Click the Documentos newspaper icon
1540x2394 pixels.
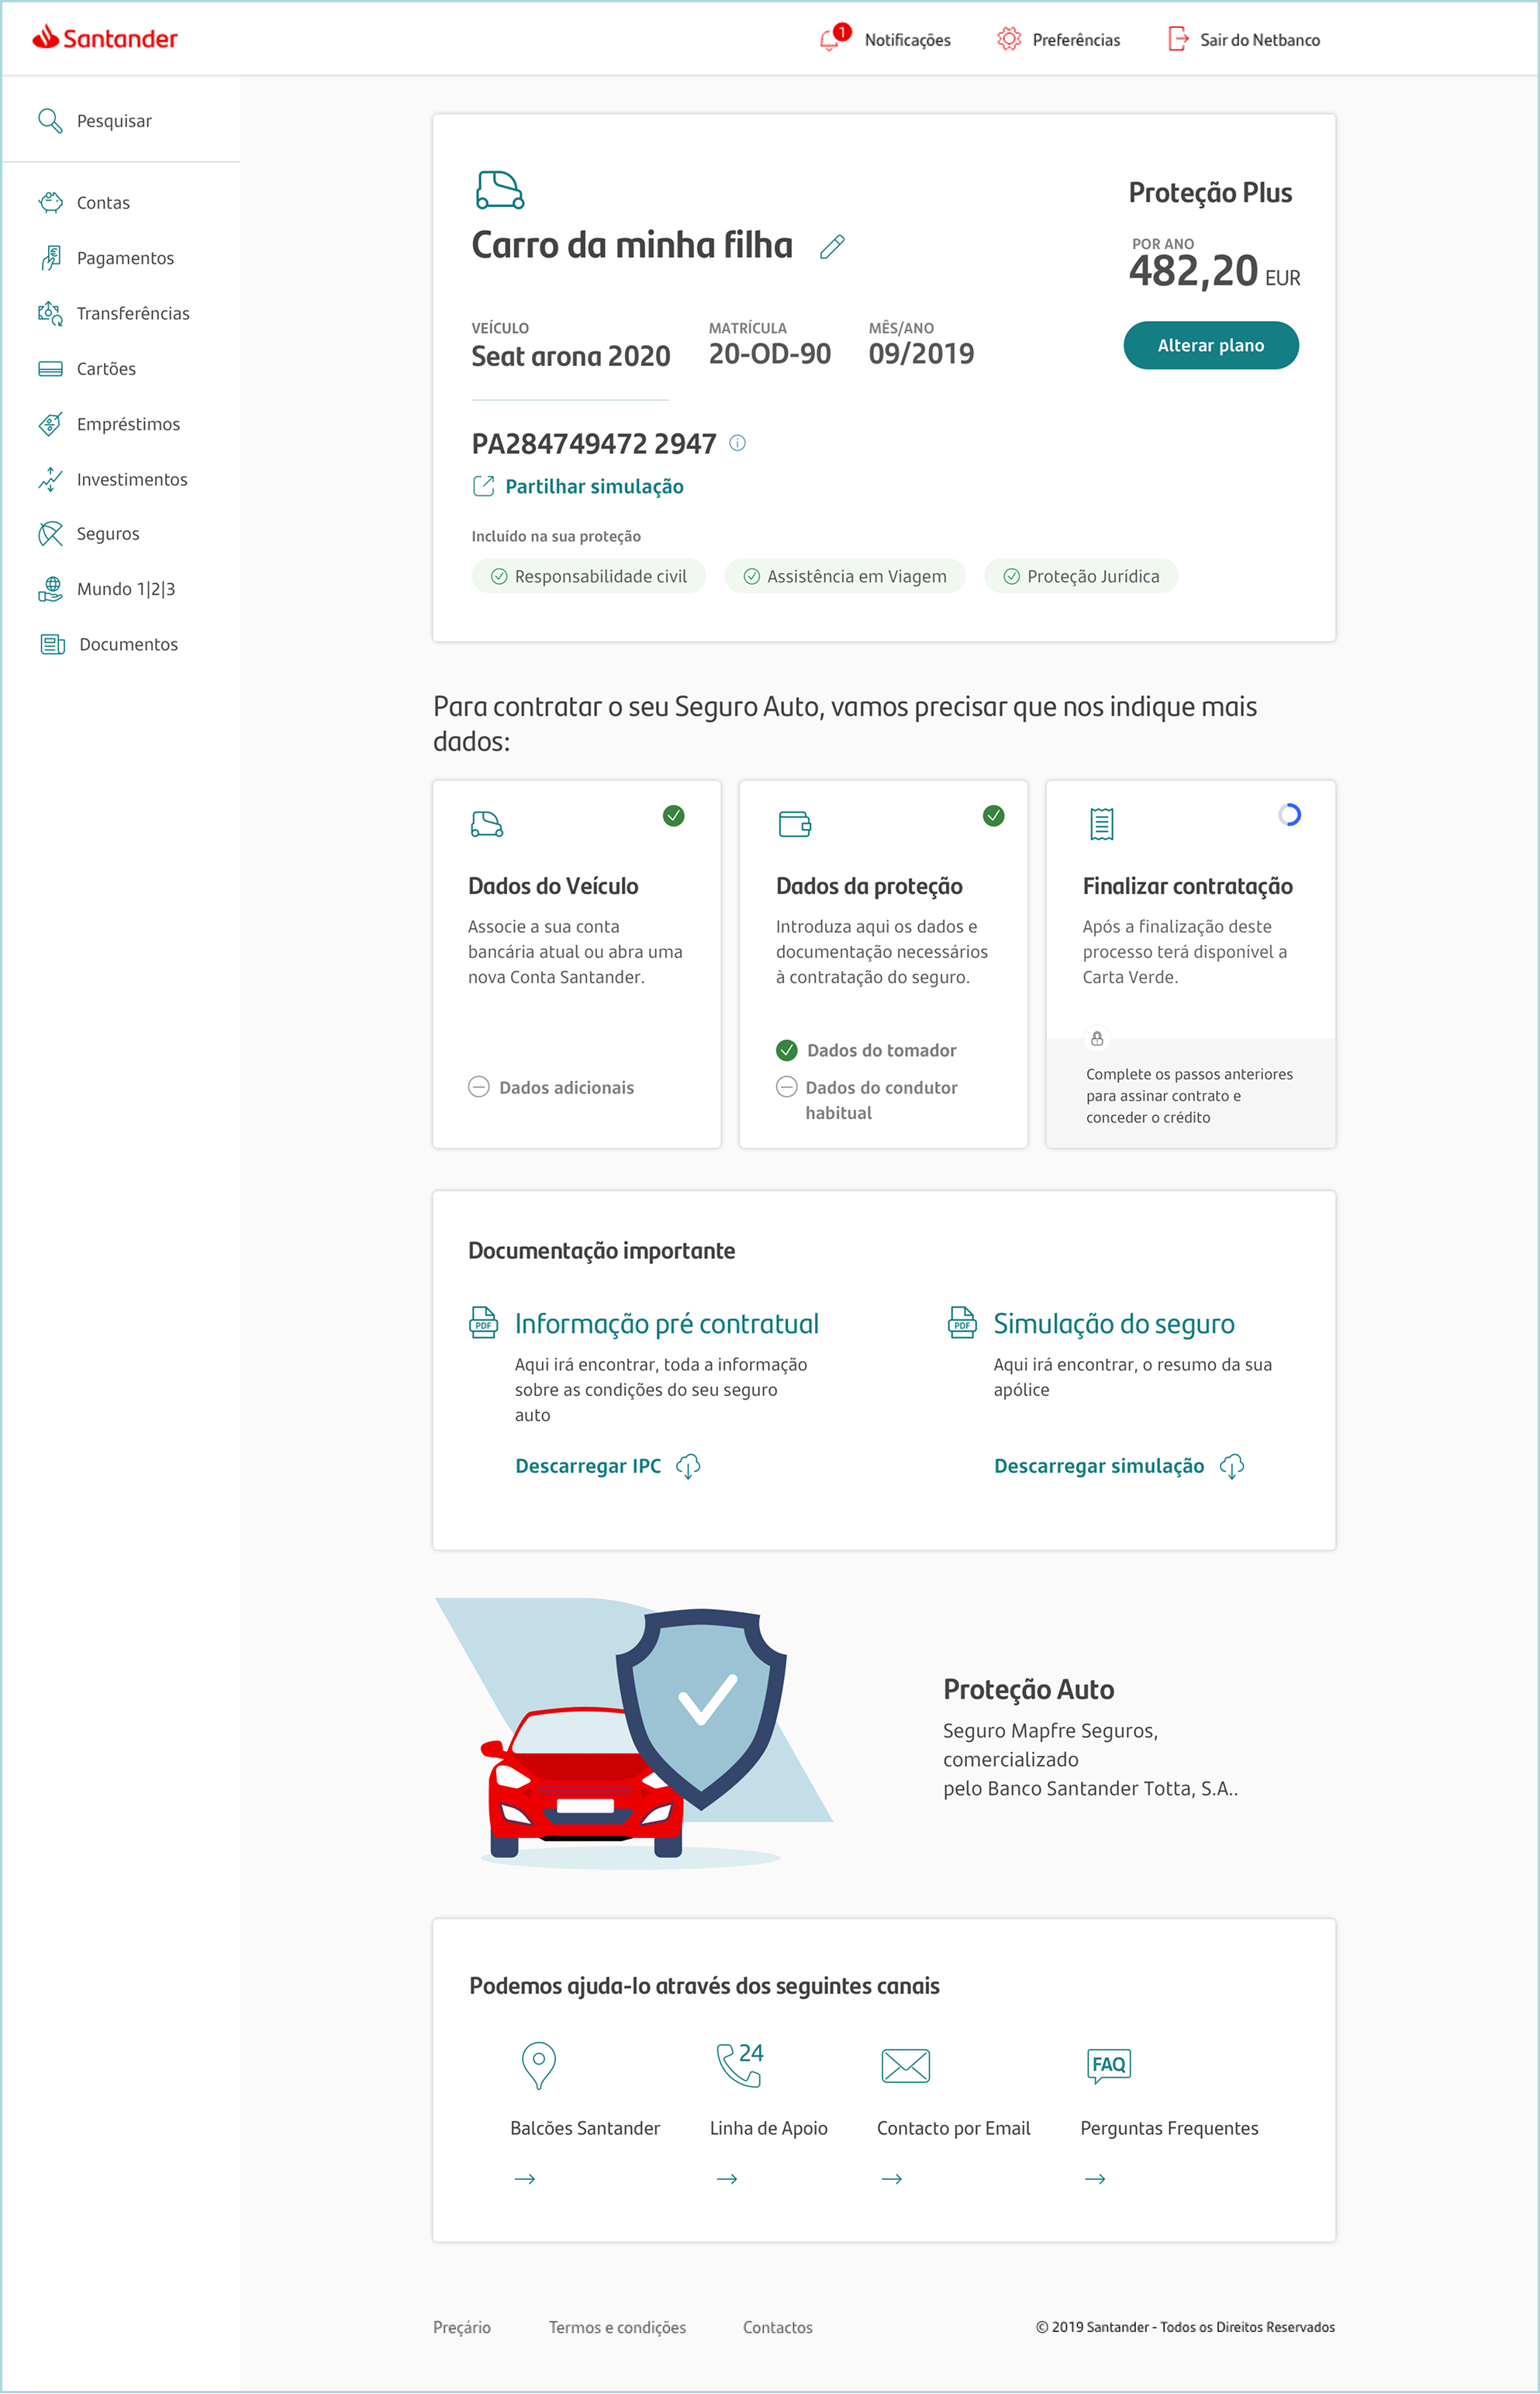(52, 645)
